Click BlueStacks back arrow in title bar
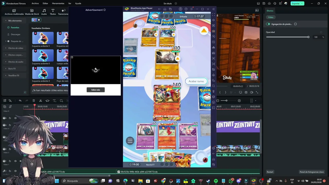The image size is (329, 185). (159, 9)
